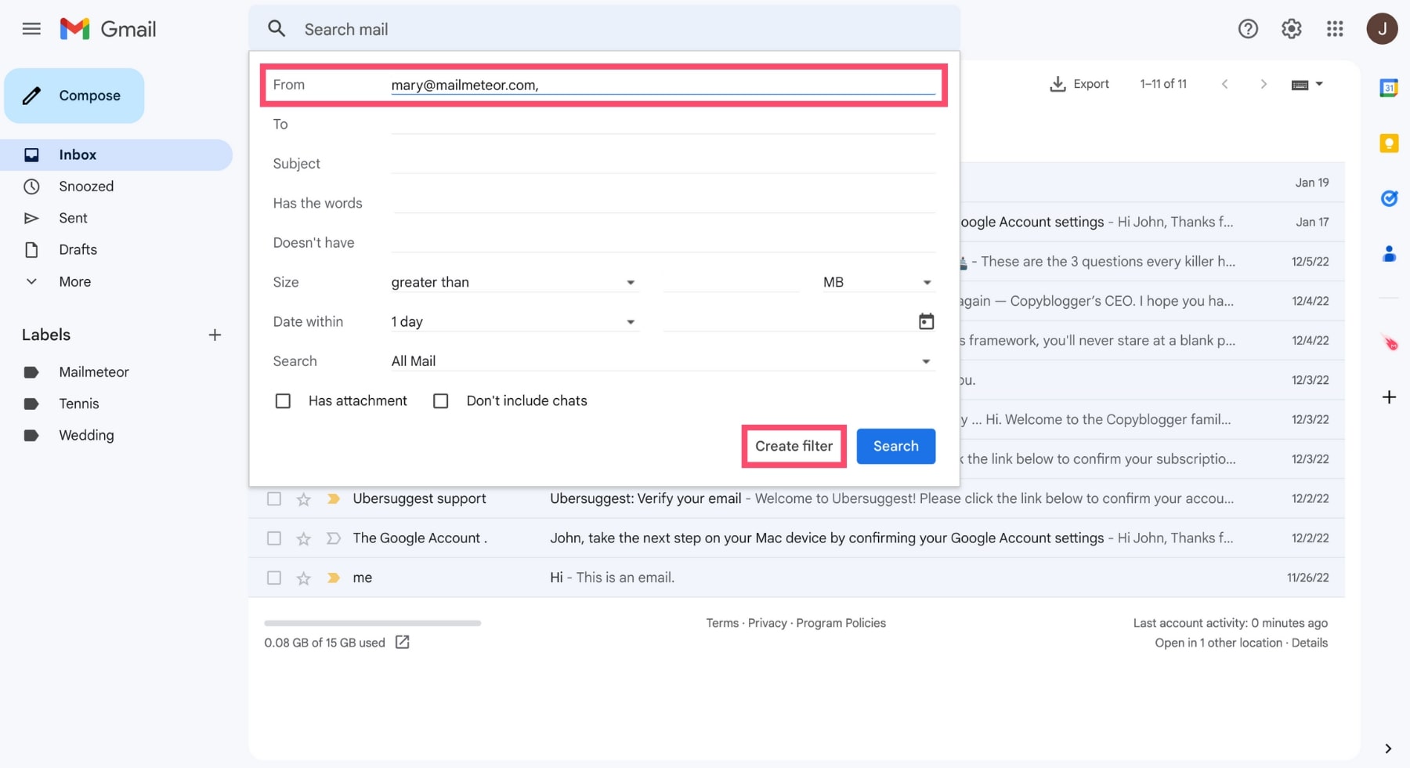Open Google Contacts in the side panel

click(x=1389, y=253)
